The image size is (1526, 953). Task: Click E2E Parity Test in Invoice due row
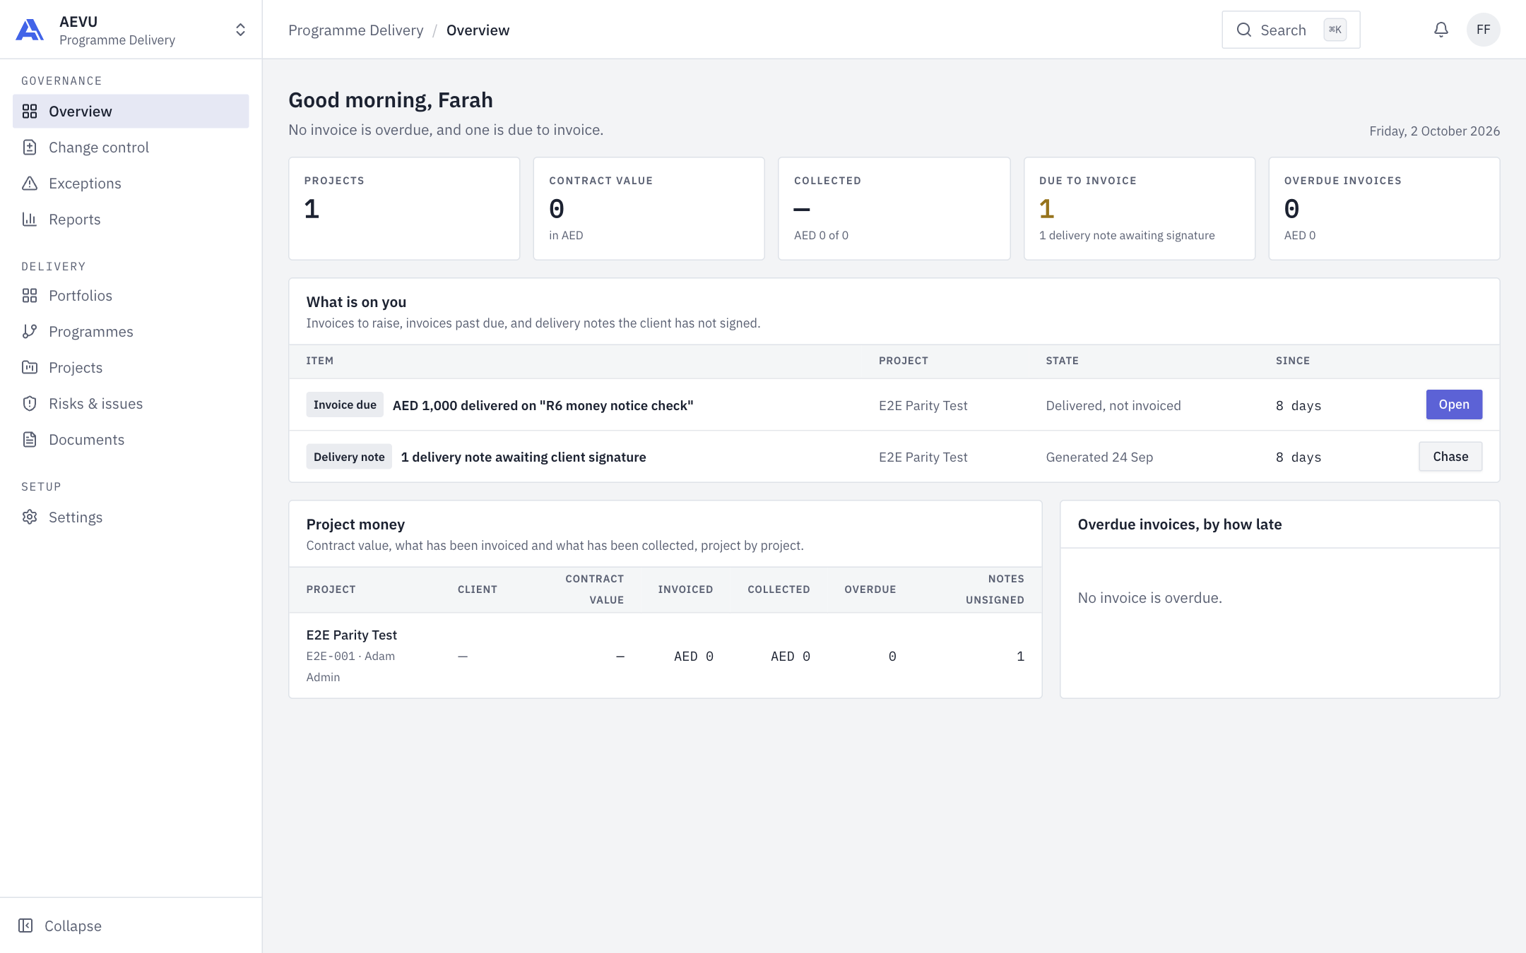[x=923, y=405]
